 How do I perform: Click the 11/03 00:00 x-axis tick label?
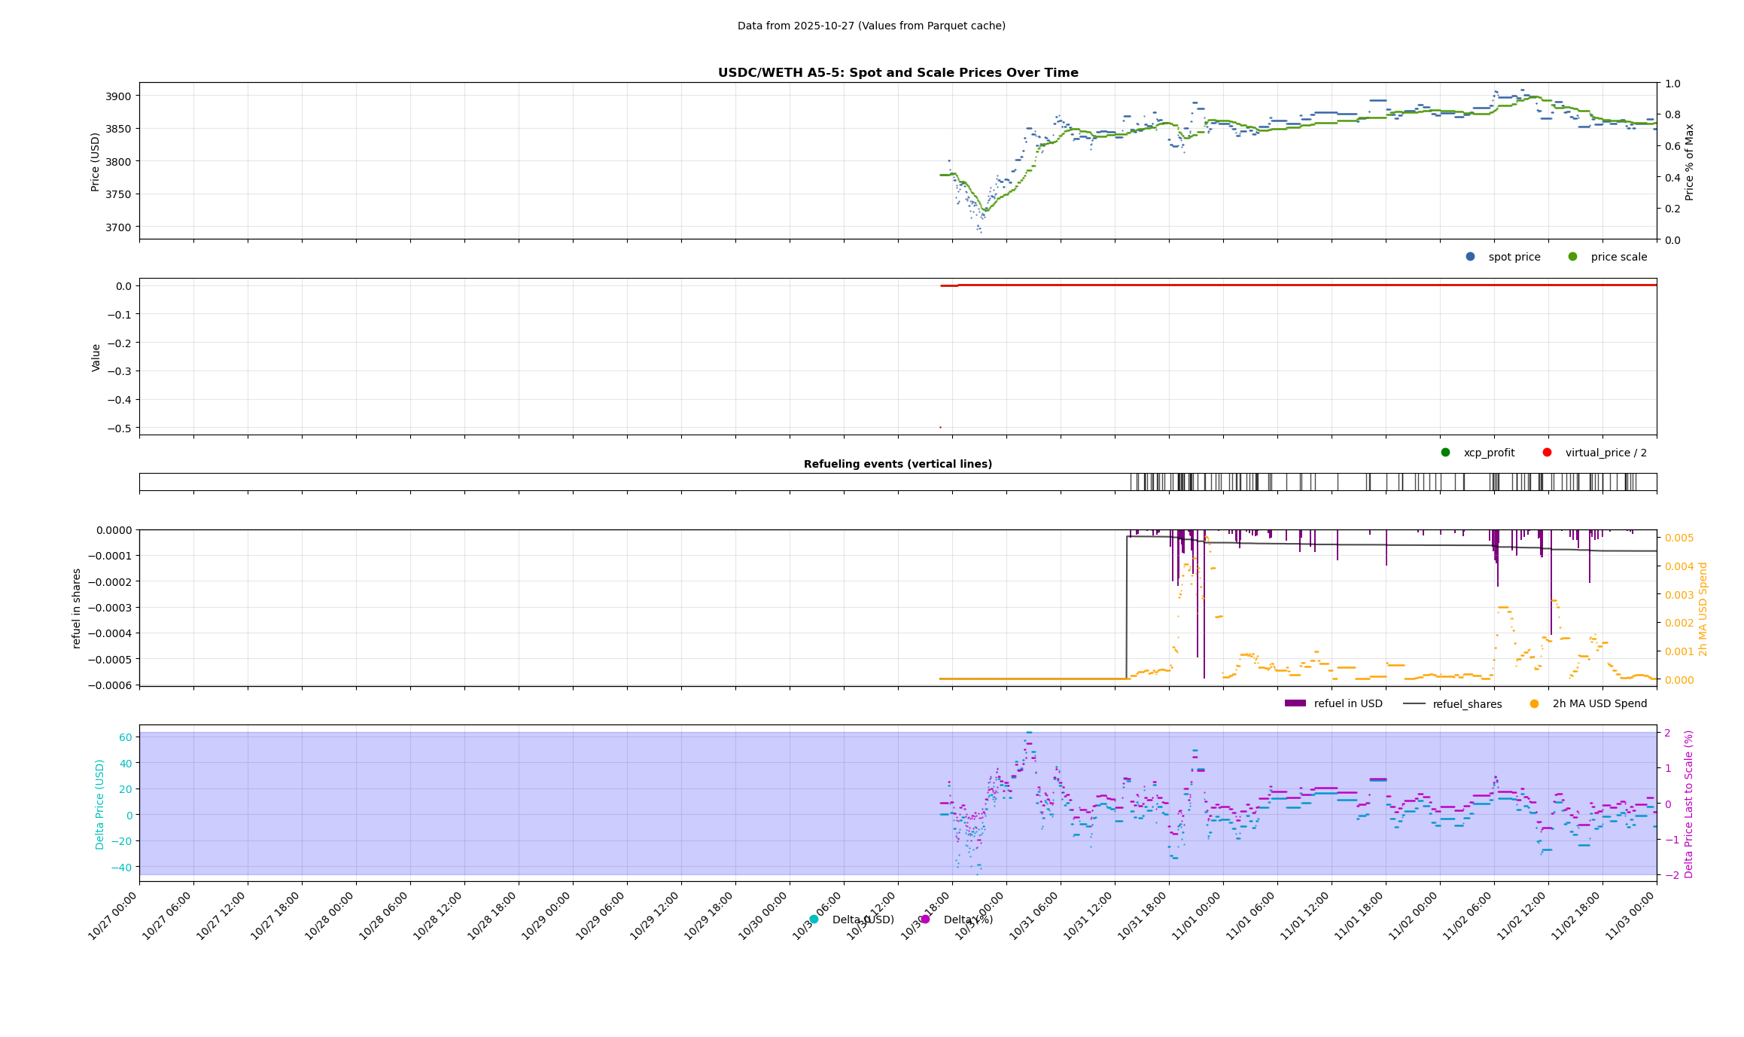coord(1630,915)
